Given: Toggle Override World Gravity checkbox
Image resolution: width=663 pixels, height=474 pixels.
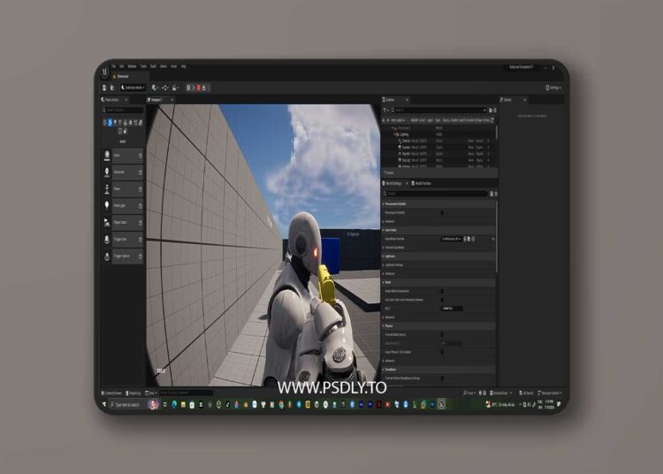Looking at the screenshot, I should 442,335.
